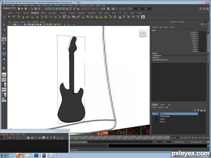Image resolution: width=211 pixels, height=158 pixels.
Task: Open the No Character Set dropdown
Action: coord(197,142)
